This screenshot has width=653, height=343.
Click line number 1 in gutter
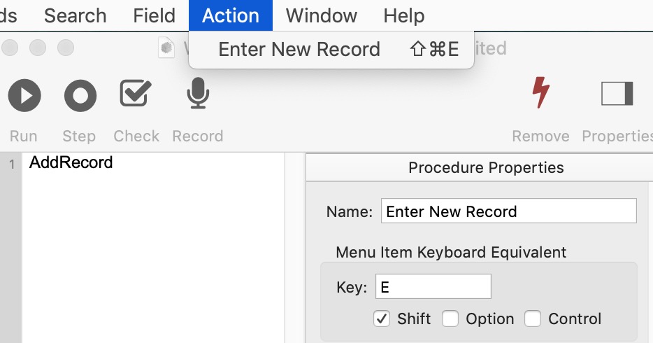click(12, 164)
